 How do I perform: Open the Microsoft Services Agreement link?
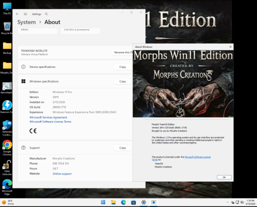pyautogui.click(x=48, y=117)
